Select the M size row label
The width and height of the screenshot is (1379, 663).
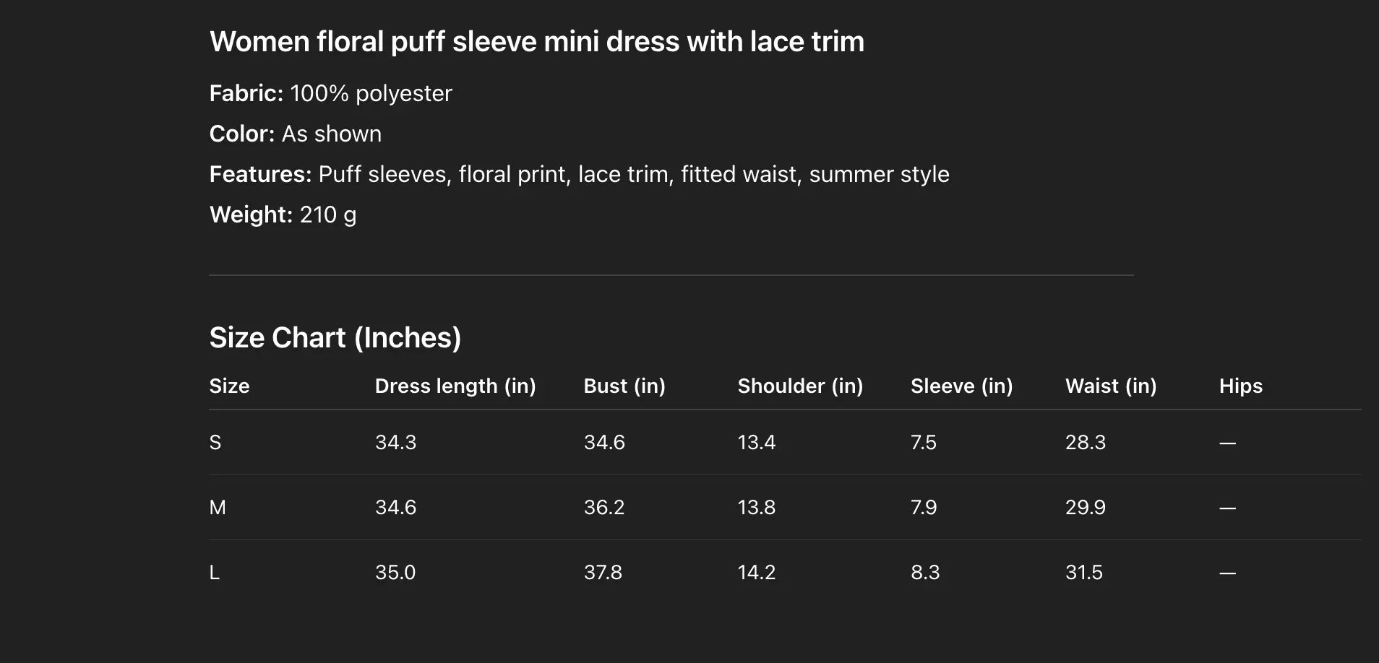218,507
